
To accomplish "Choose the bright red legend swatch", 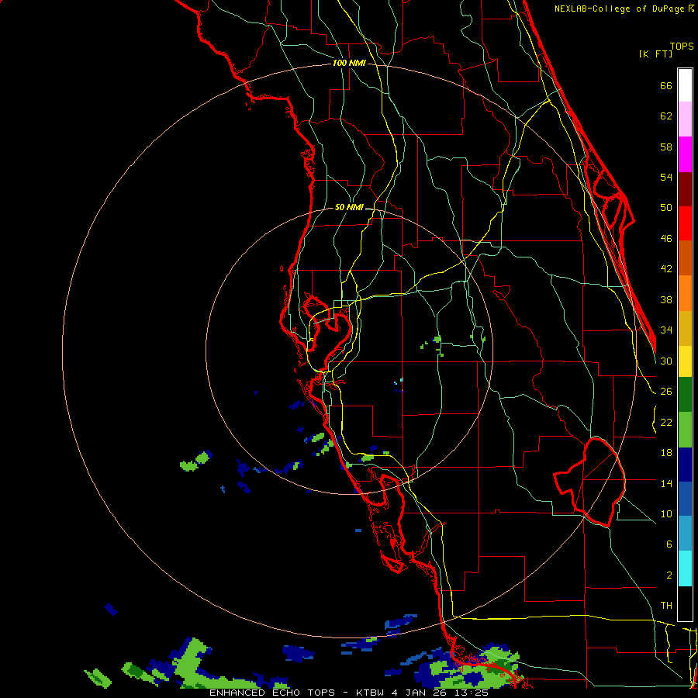I will [685, 223].
